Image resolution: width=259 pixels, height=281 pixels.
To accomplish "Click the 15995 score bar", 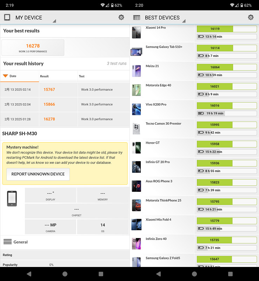I will 227,125.
